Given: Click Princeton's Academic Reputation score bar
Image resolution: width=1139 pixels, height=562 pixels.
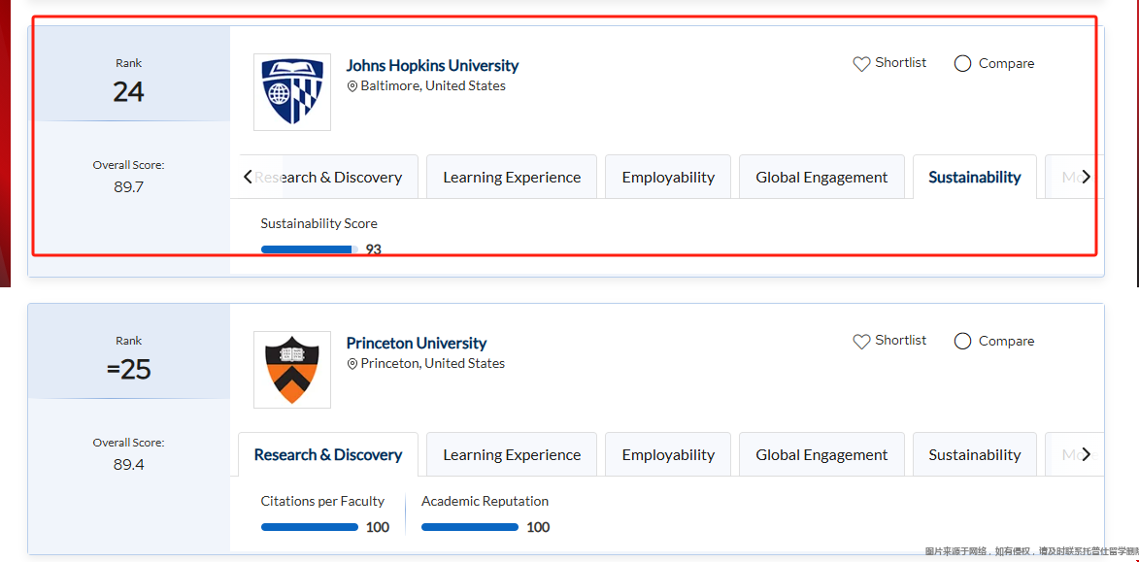Looking at the screenshot, I should (470, 527).
